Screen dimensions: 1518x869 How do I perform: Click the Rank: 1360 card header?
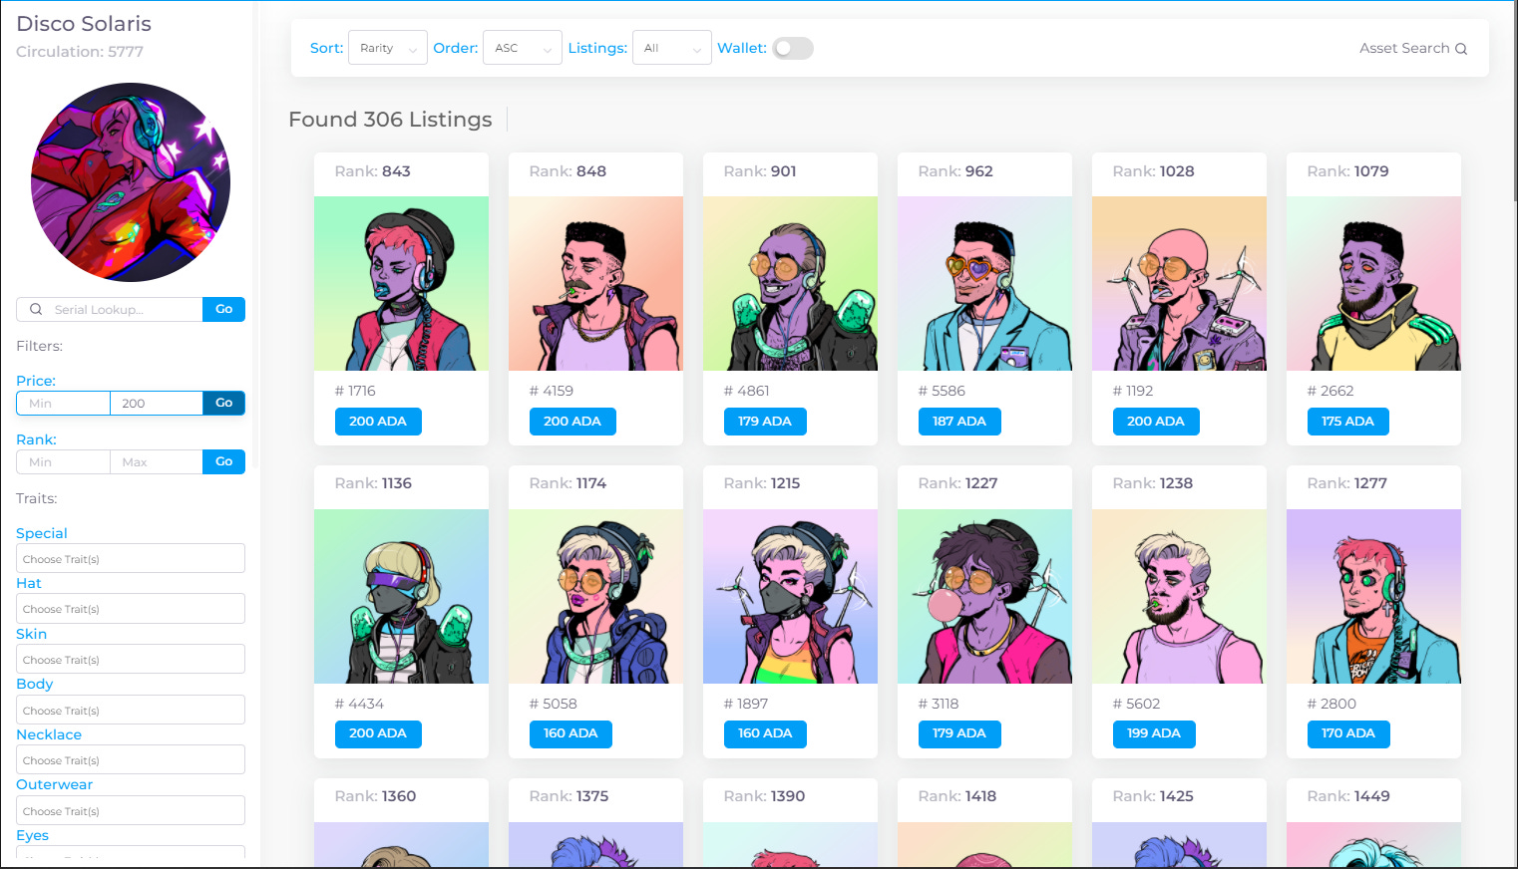[401, 800]
